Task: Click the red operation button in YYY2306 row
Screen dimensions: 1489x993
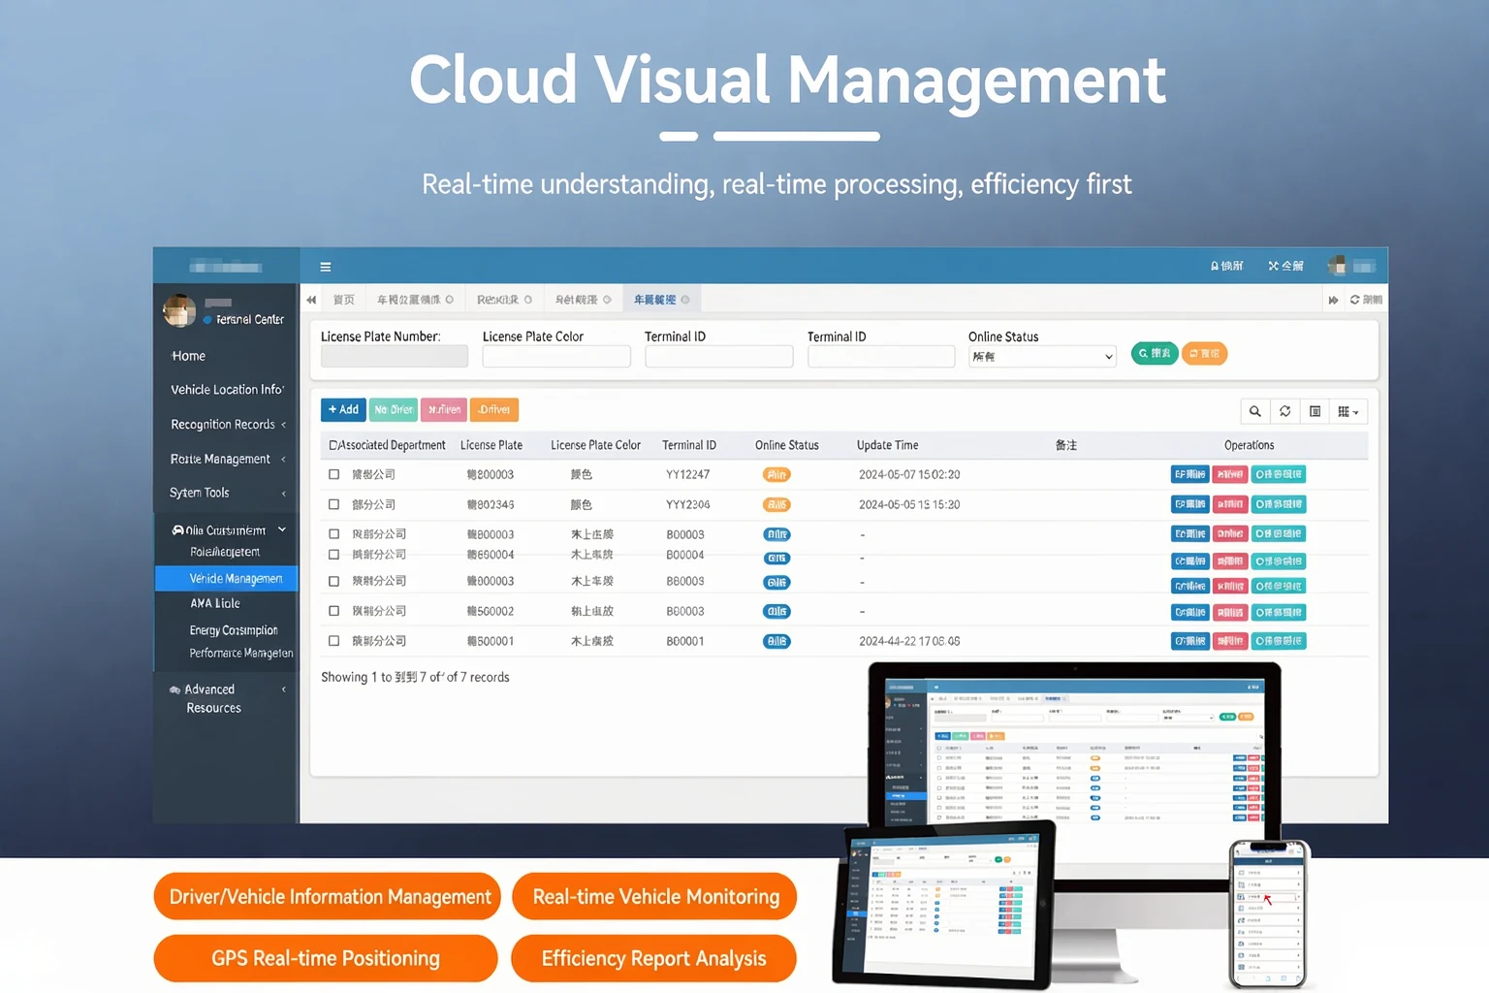Action: (x=1230, y=504)
